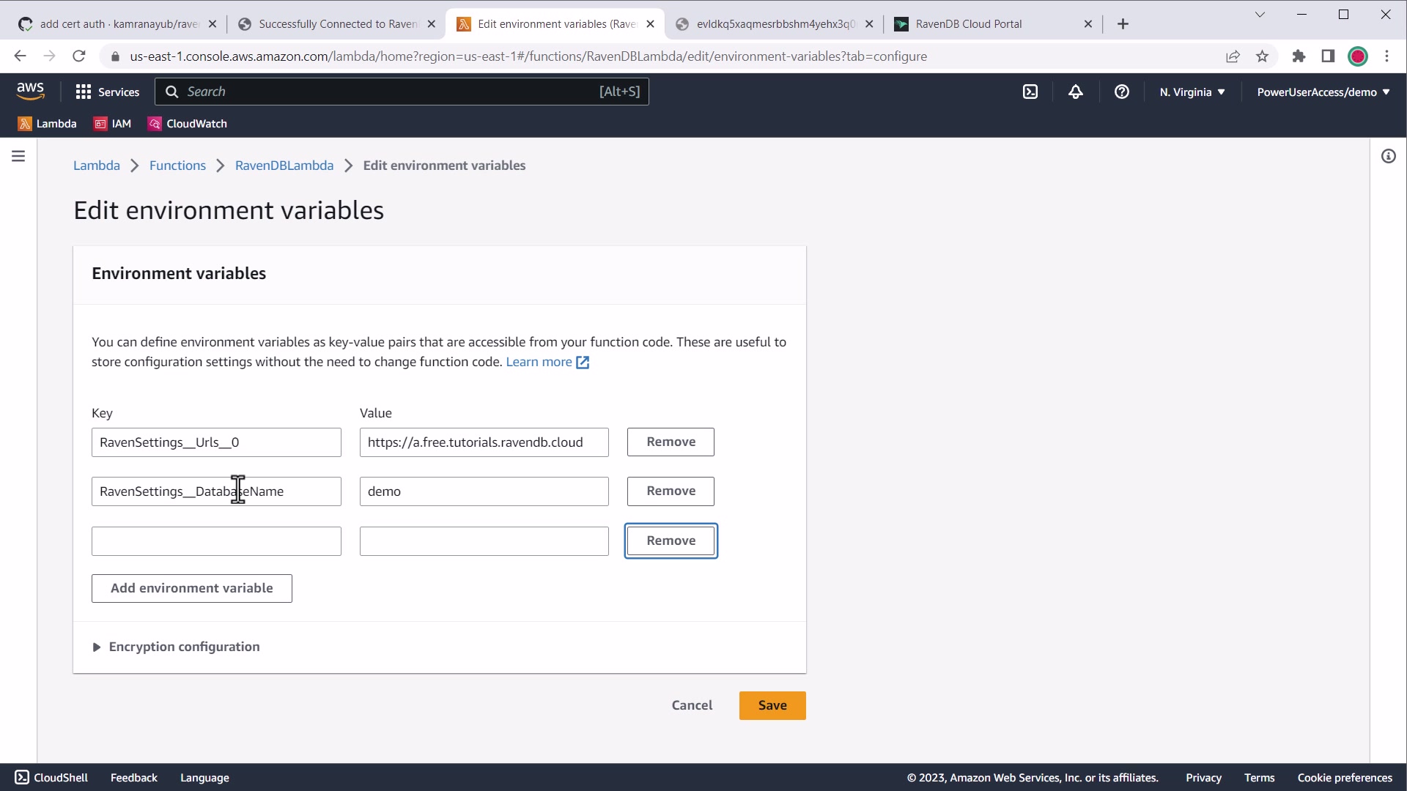Go to Lambda breadcrumb link
This screenshot has width=1407, height=791.
(x=97, y=166)
